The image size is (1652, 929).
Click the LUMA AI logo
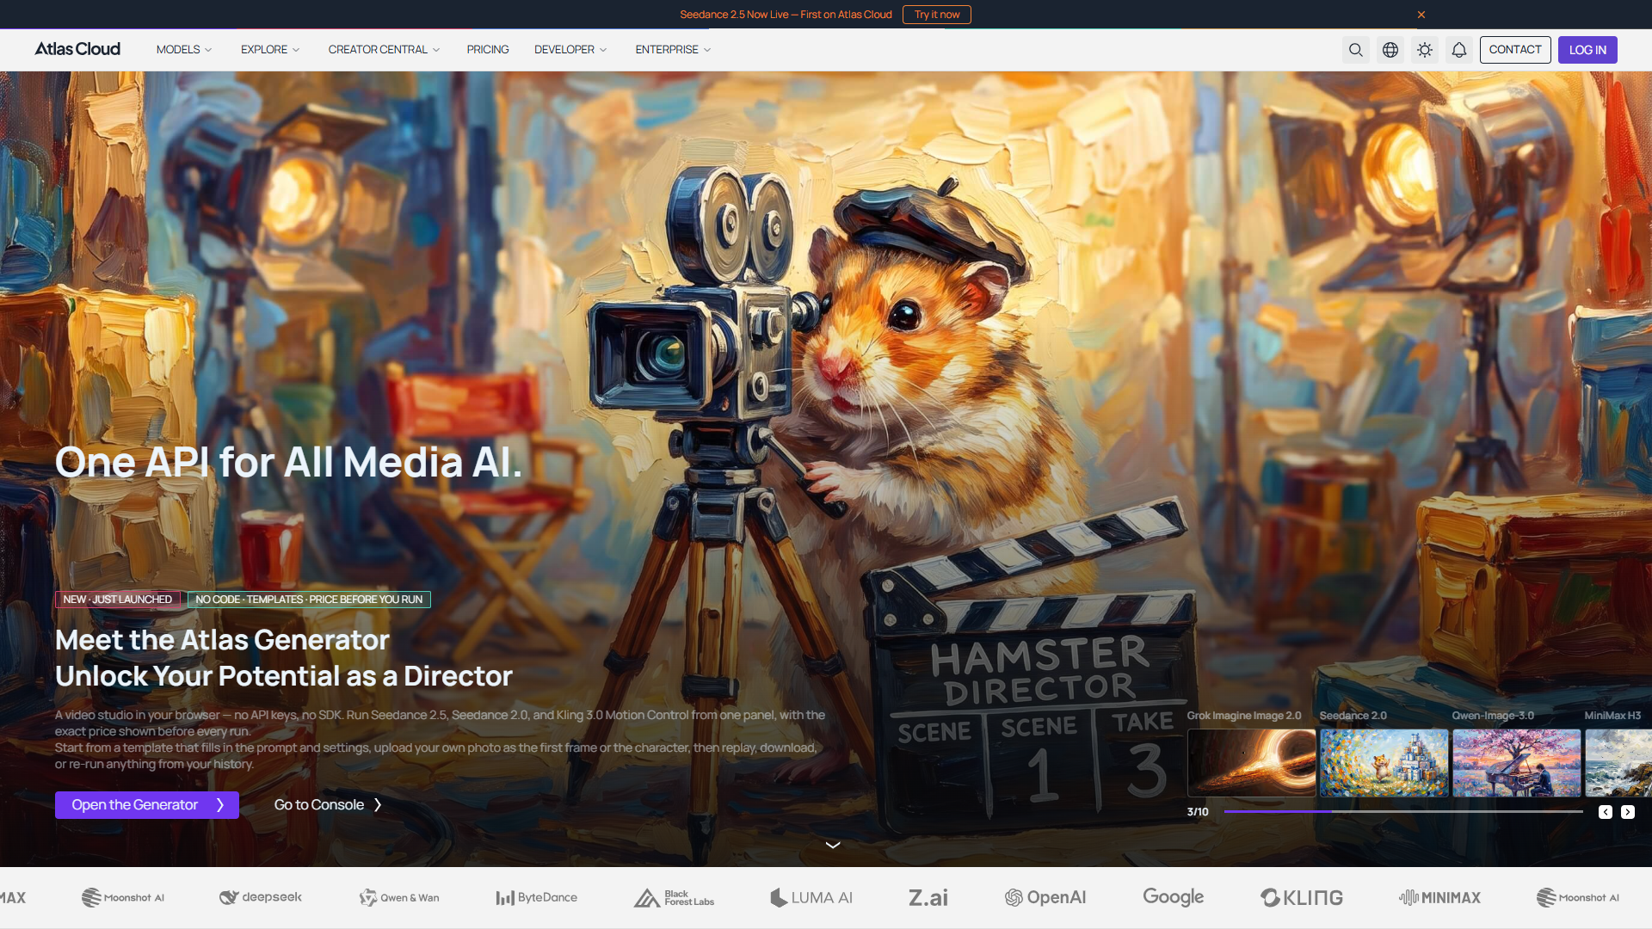coord(811,897)
